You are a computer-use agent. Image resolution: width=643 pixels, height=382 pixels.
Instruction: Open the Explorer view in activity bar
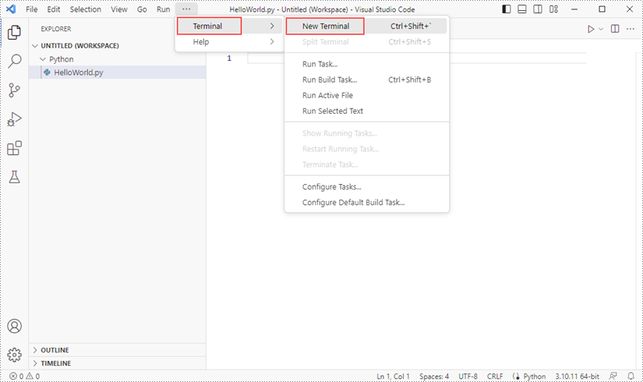point(14,33)
